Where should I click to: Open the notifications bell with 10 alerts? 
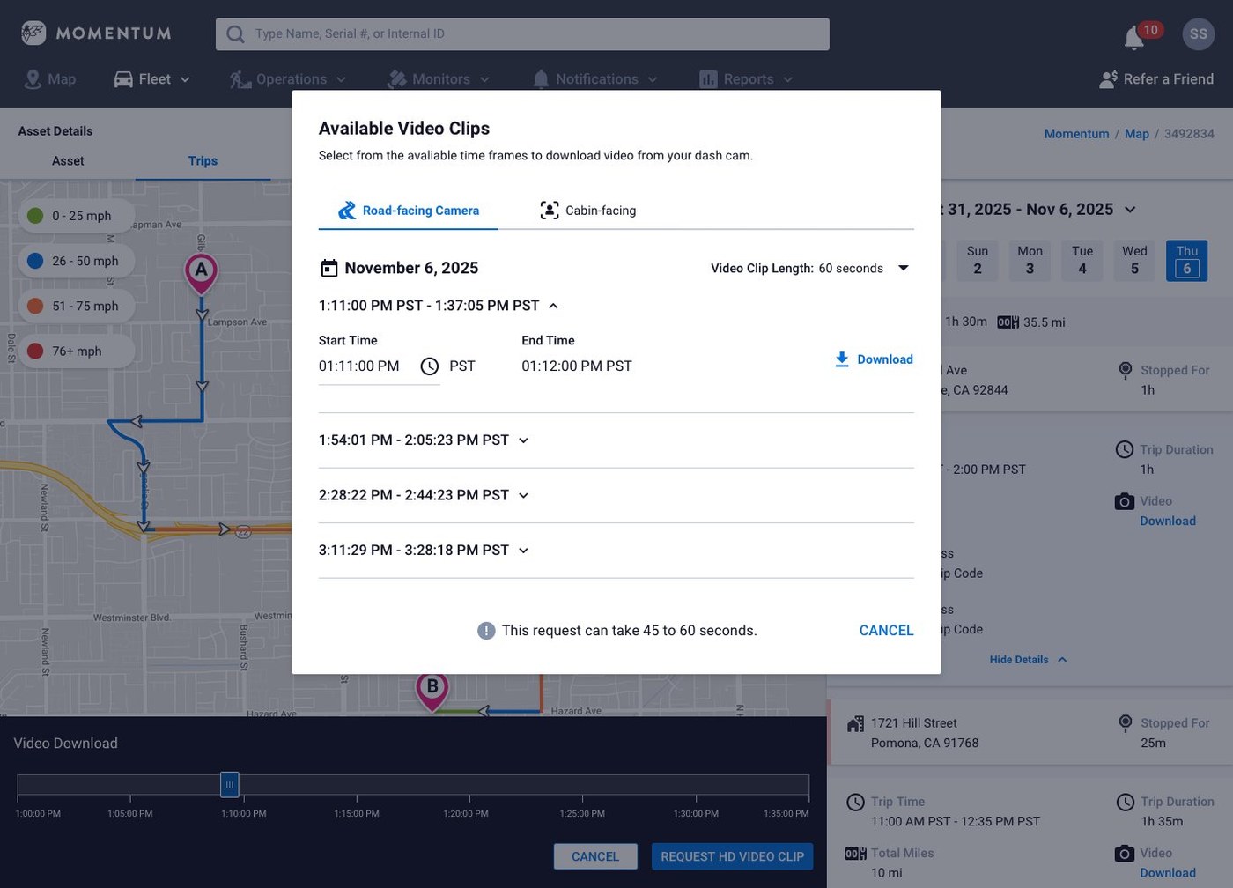(1133, 35)
